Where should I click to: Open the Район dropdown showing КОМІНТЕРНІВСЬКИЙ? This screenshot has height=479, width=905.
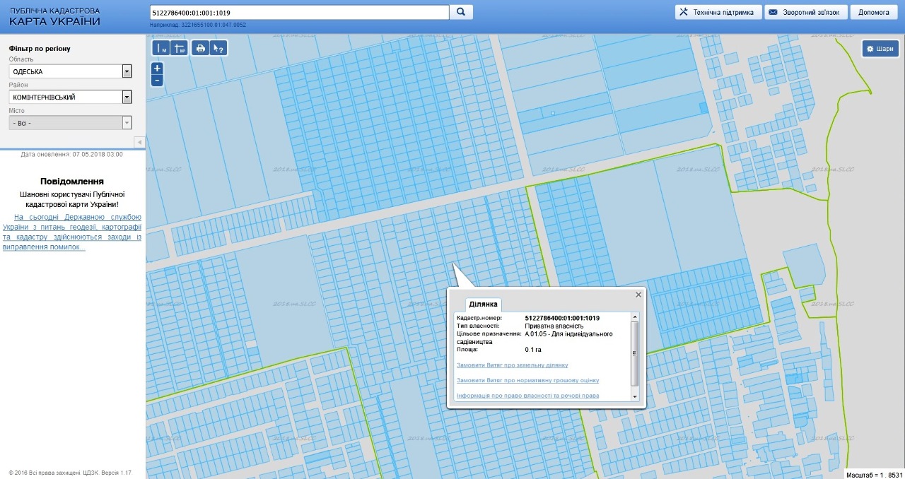[x=127, y=97]
